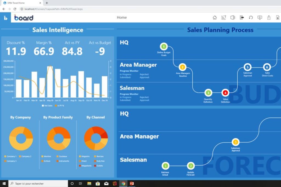The height and width of the screenshot is (187, 281).
Task: Toggle Outlets in Channel legend
Action: pos(99,166)
